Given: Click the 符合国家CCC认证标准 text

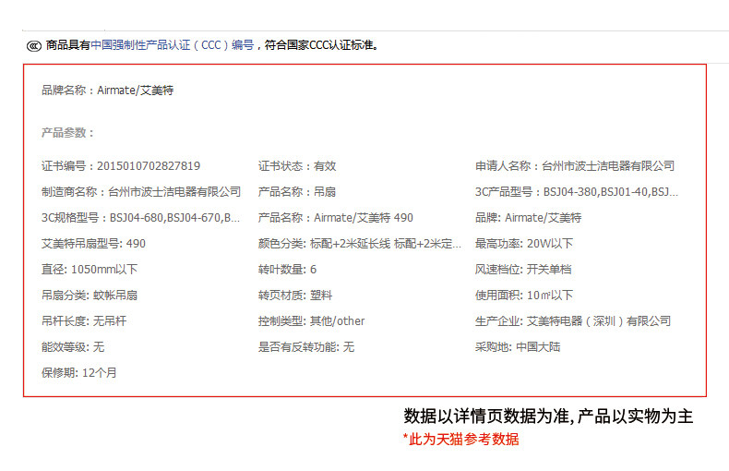Looking at the screenshot, I should coord(322,45).
